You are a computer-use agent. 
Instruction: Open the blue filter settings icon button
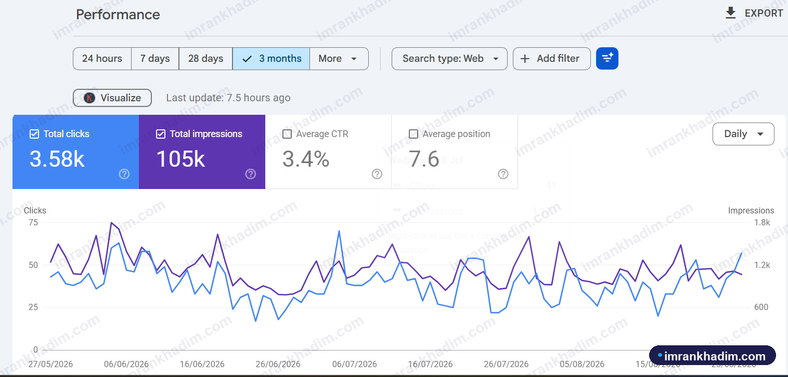tap(607, 59)
